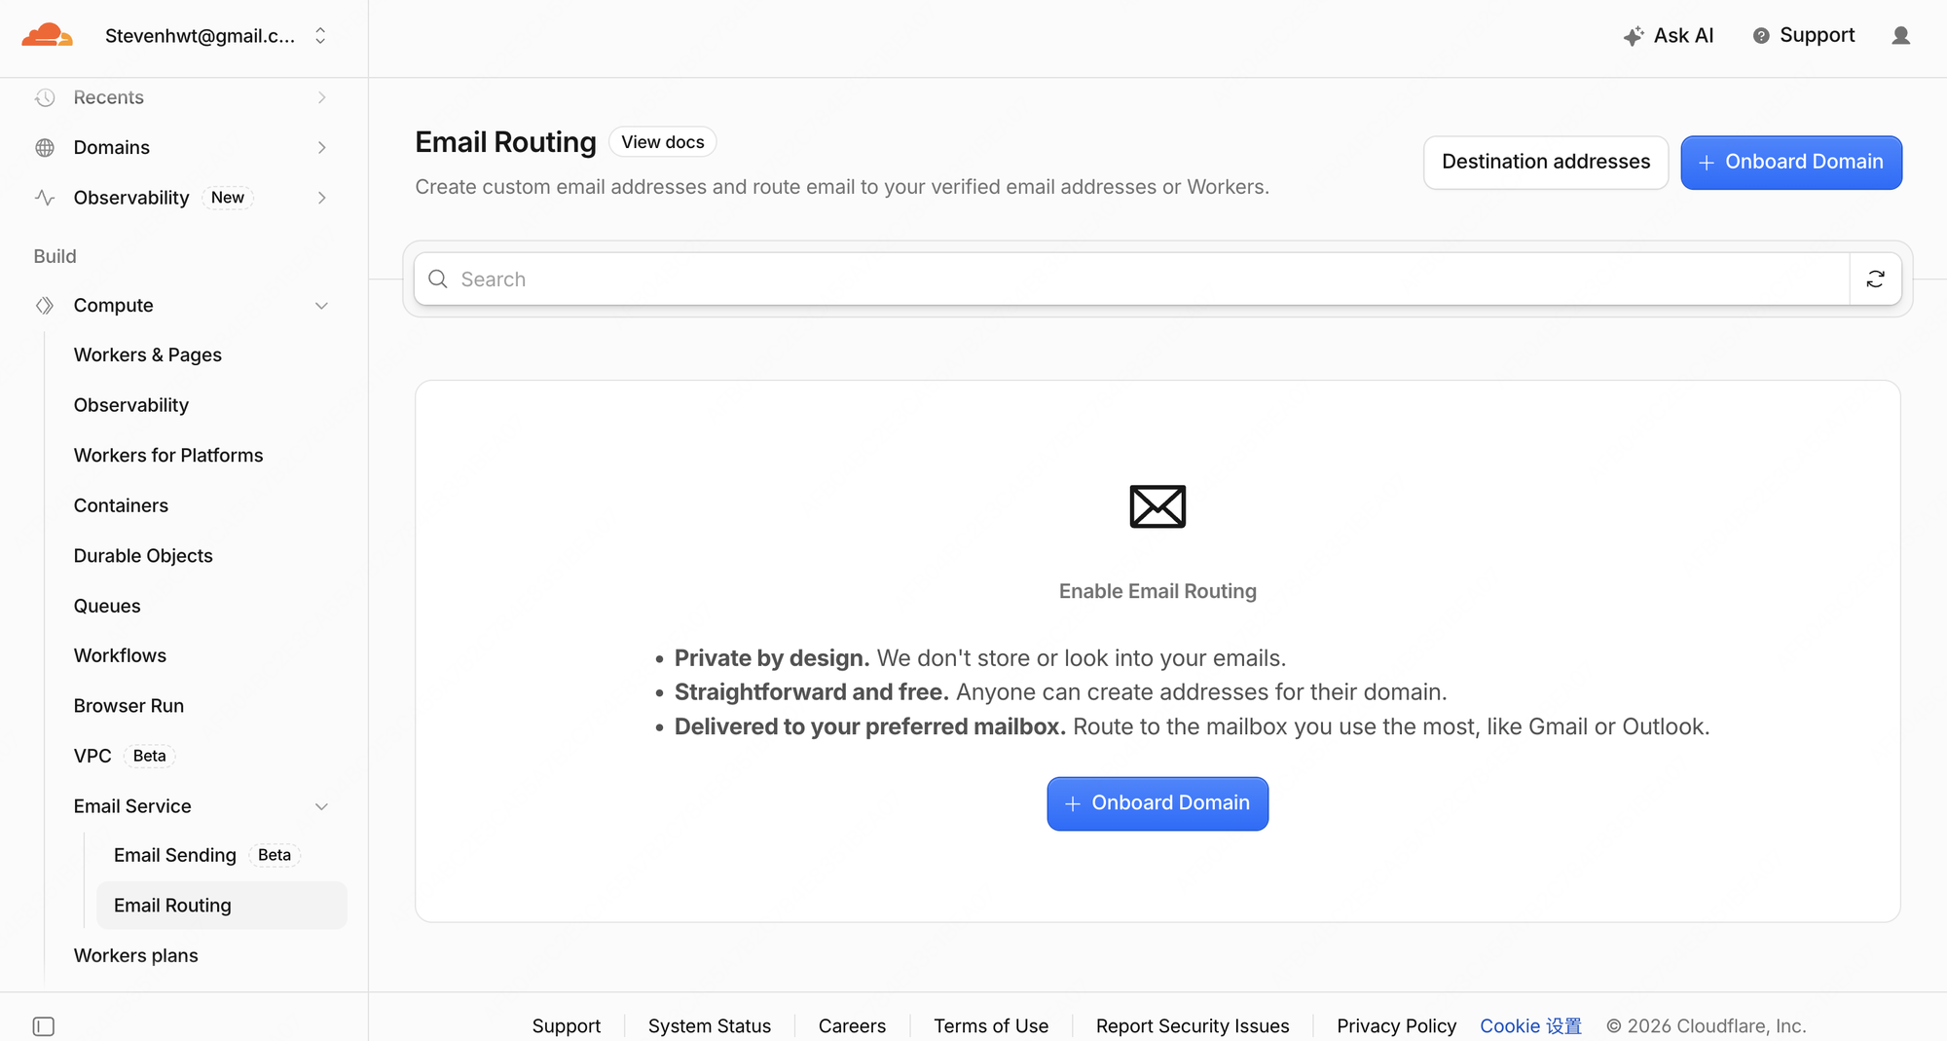Click the Support question mark icon
The width and height of the screenshot is (1947, 1041).
pyautogui.click(x=1761, y=36)
